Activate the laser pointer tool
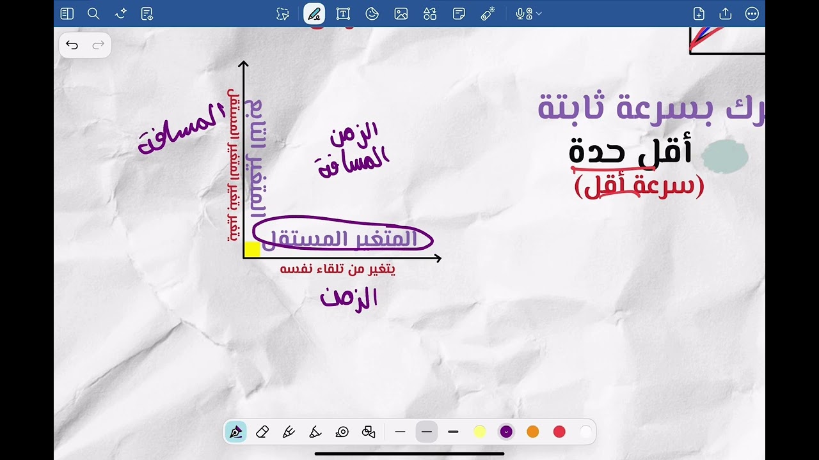The height and width of the screenshot is (460, 819). coord(488,14)
